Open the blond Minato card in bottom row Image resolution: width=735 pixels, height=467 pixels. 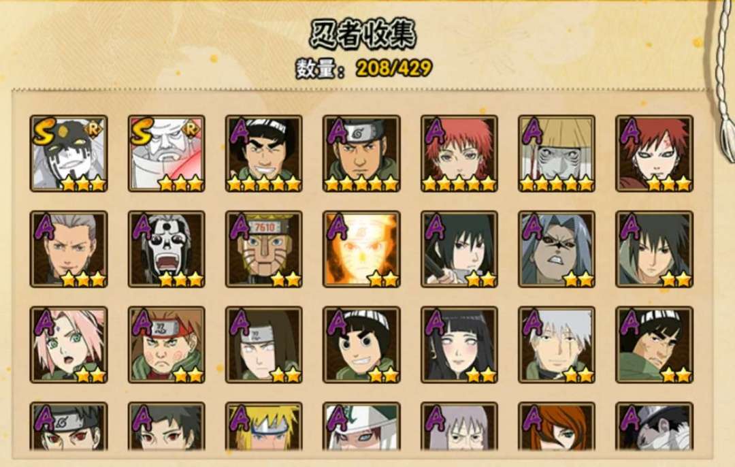264,425
